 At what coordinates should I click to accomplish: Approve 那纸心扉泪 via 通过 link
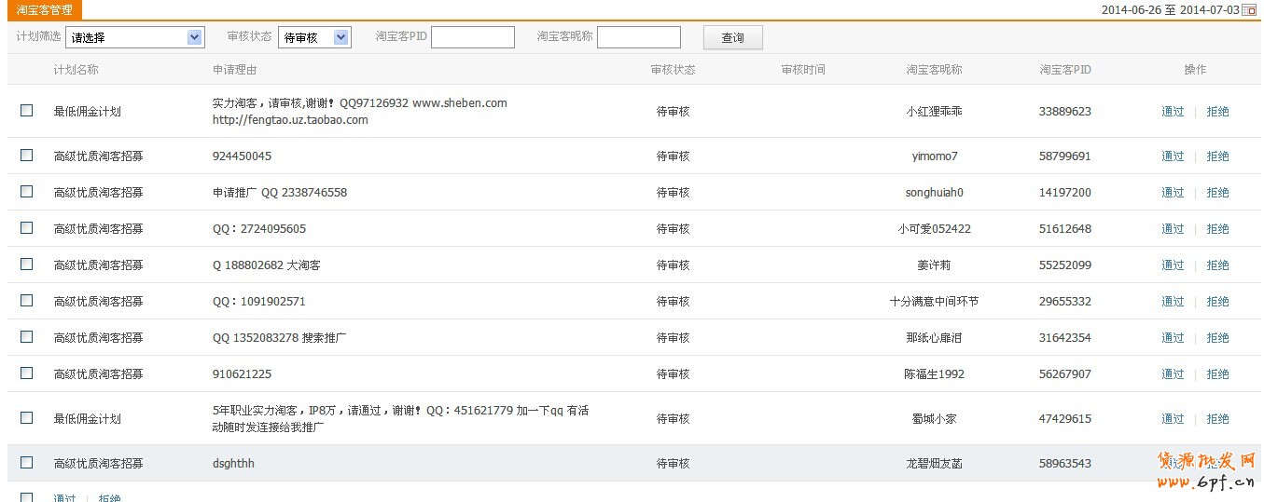click(1173, 338)
